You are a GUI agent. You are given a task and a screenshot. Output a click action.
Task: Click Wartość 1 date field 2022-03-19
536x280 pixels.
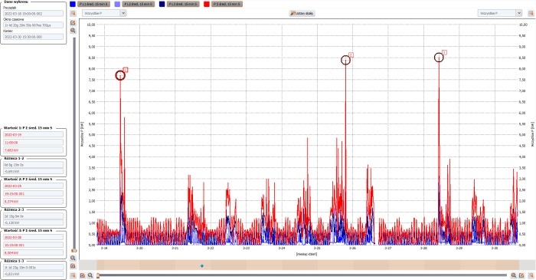33,134
